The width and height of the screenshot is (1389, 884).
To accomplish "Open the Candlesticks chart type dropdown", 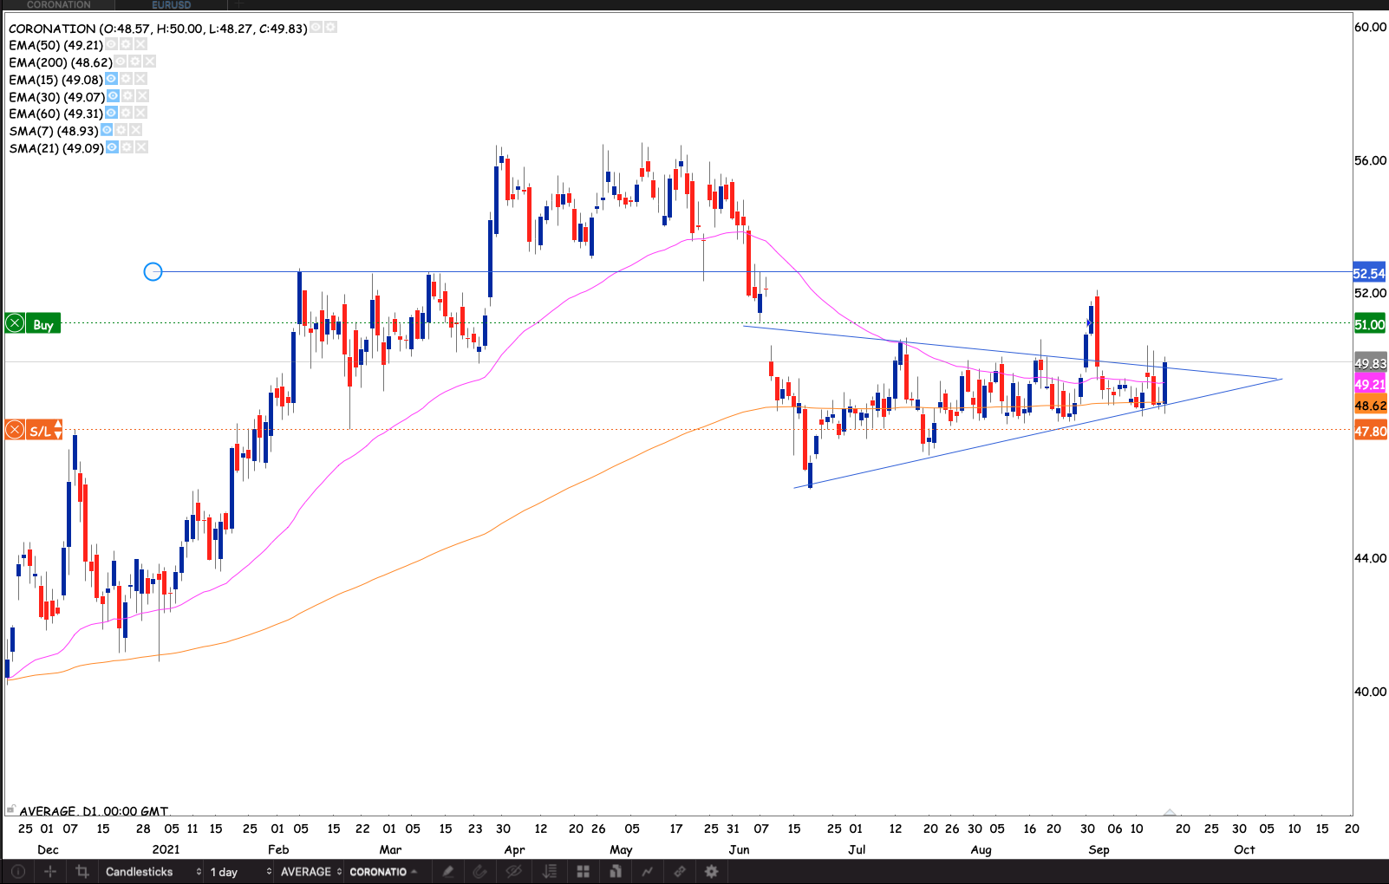I will pos(153,872).
